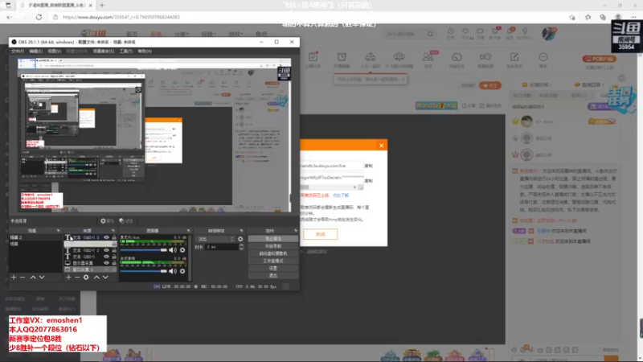Open the Help menu in OBS

145,51
